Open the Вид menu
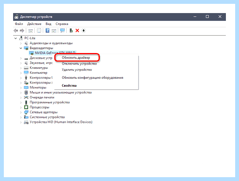The height and width of the screenshot is (181, 239). 48,24
